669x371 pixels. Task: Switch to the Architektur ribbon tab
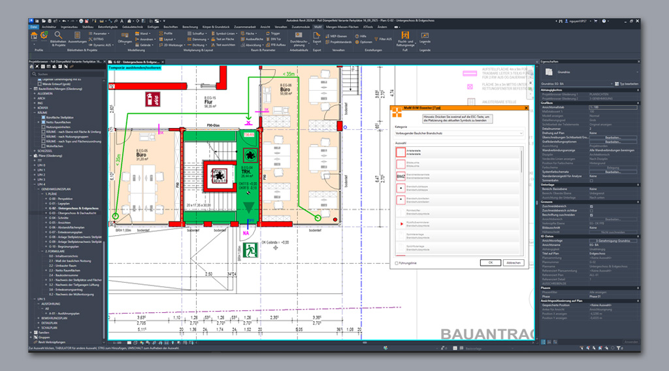49,27
